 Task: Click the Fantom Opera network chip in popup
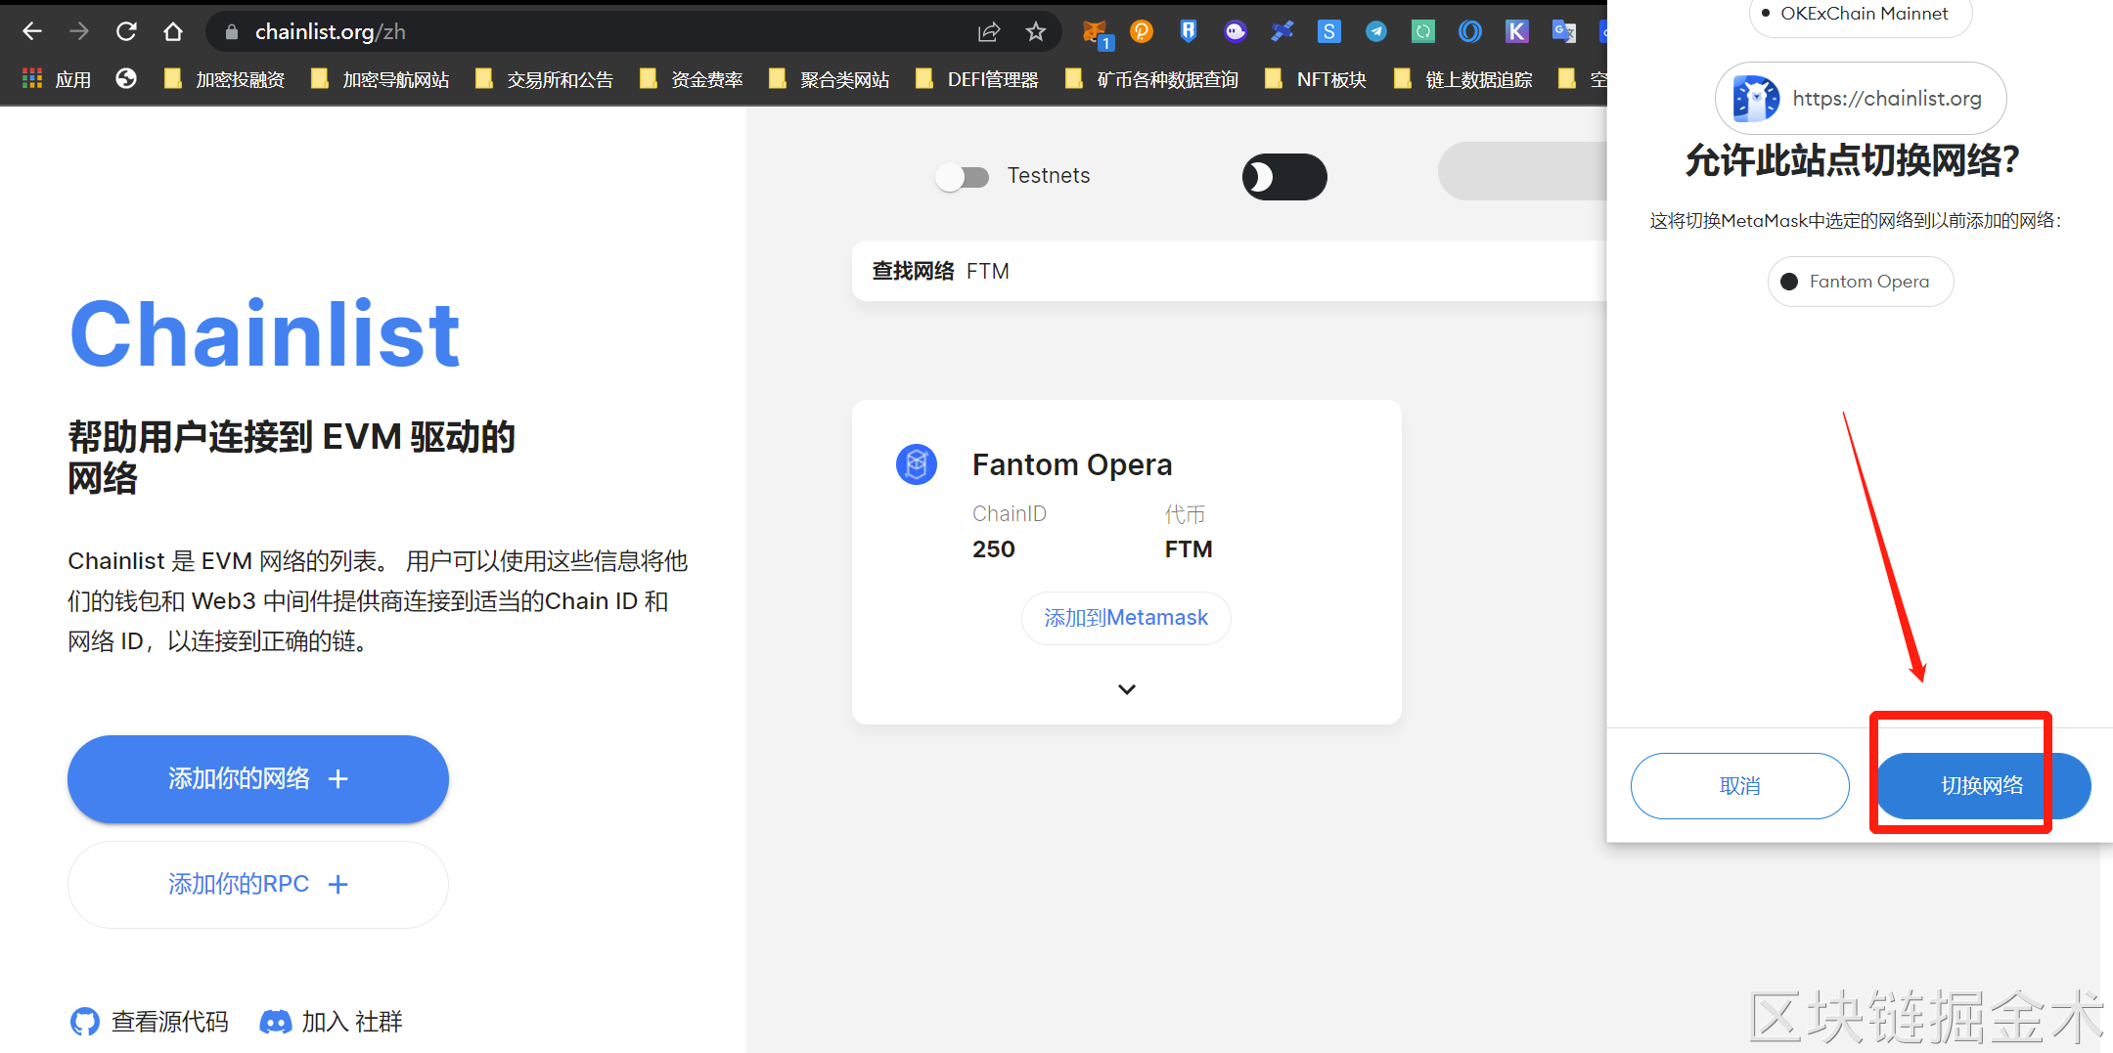point(1861,282)
